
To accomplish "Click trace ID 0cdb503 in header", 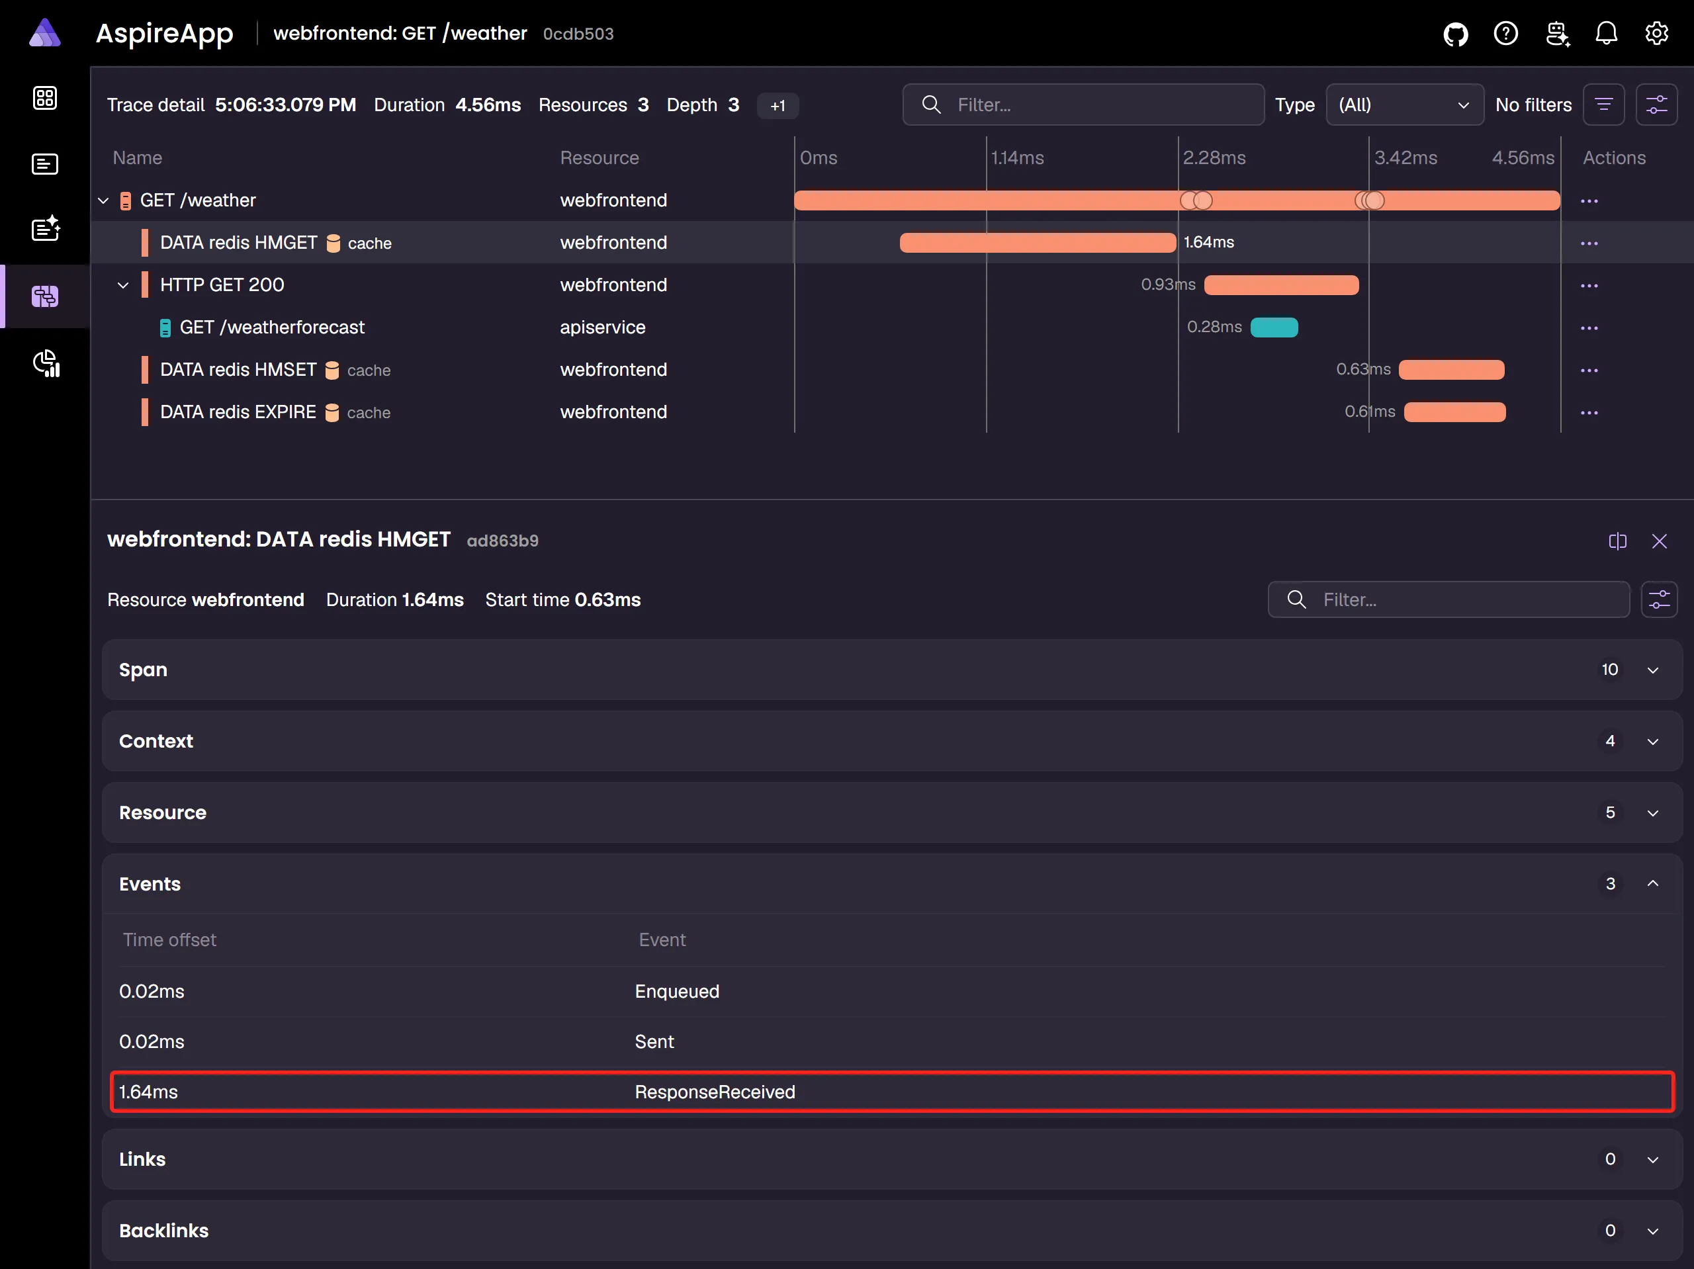I will coord(578,34).
